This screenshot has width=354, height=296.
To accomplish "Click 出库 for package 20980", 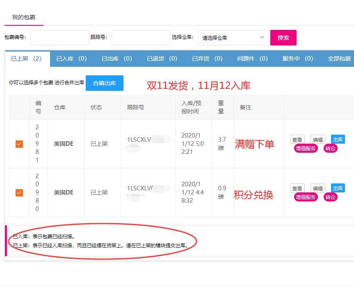I will [338, 188].
